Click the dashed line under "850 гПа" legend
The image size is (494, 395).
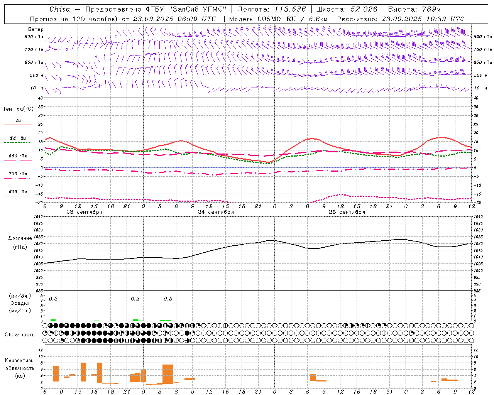(18, 160)
